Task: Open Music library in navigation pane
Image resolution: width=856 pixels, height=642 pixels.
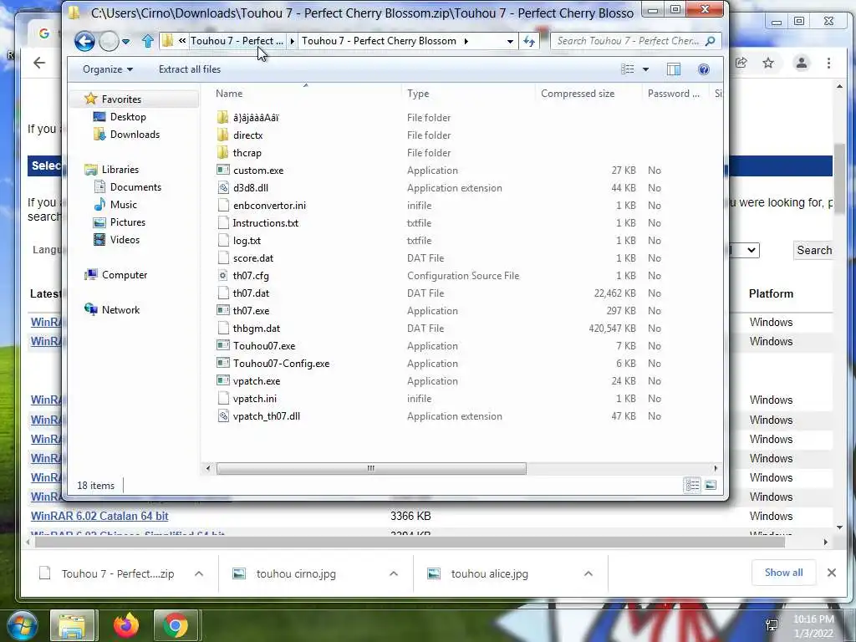Action: [x=124, y=205]
